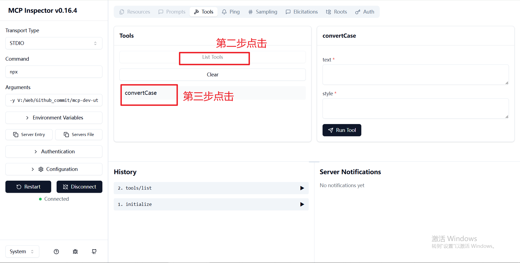Click the initialize history row text
Viewport: 520px width, 263px height.
tap(135, 204)
